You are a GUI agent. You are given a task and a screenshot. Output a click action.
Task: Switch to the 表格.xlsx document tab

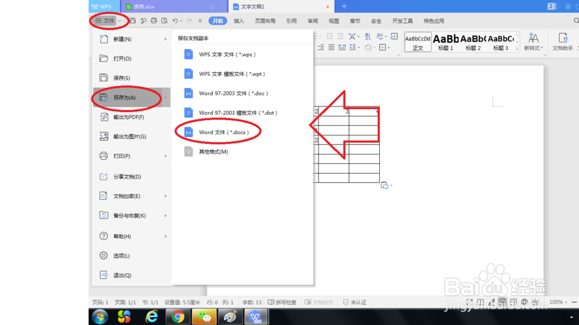pyautogui.click(x=174, y=6)
